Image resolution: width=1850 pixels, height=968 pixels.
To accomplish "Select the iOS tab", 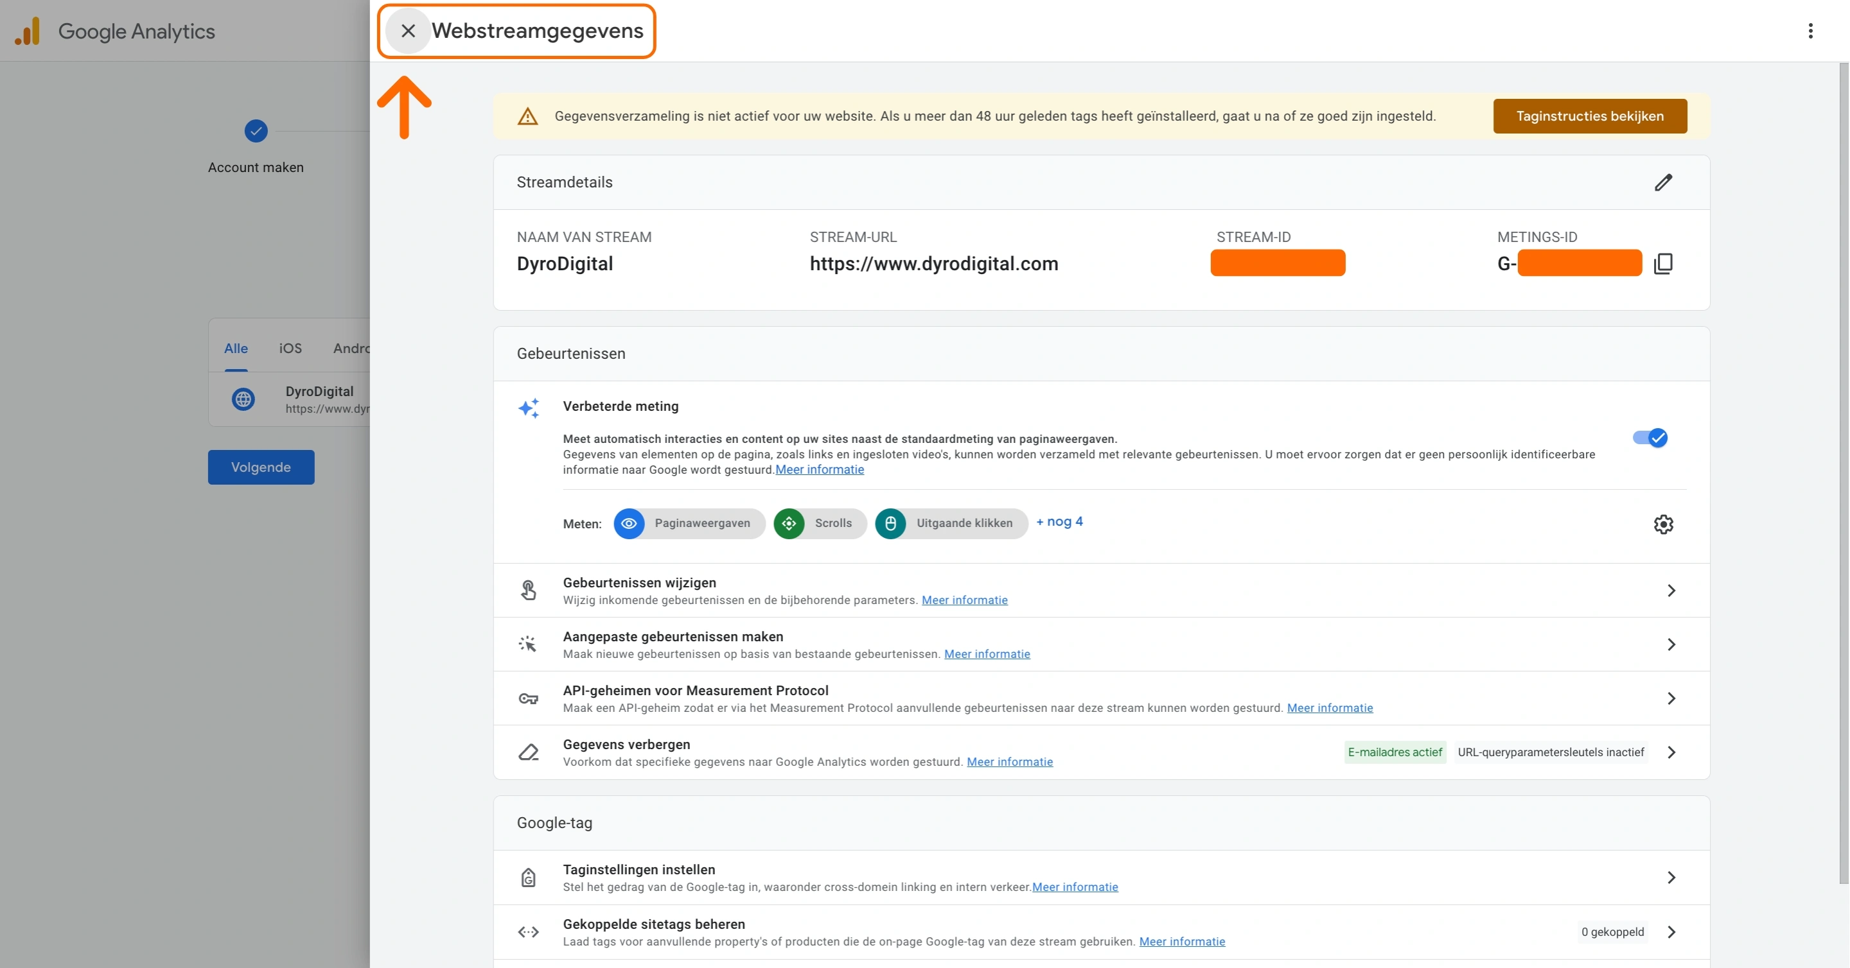I will tap(290, 348).
